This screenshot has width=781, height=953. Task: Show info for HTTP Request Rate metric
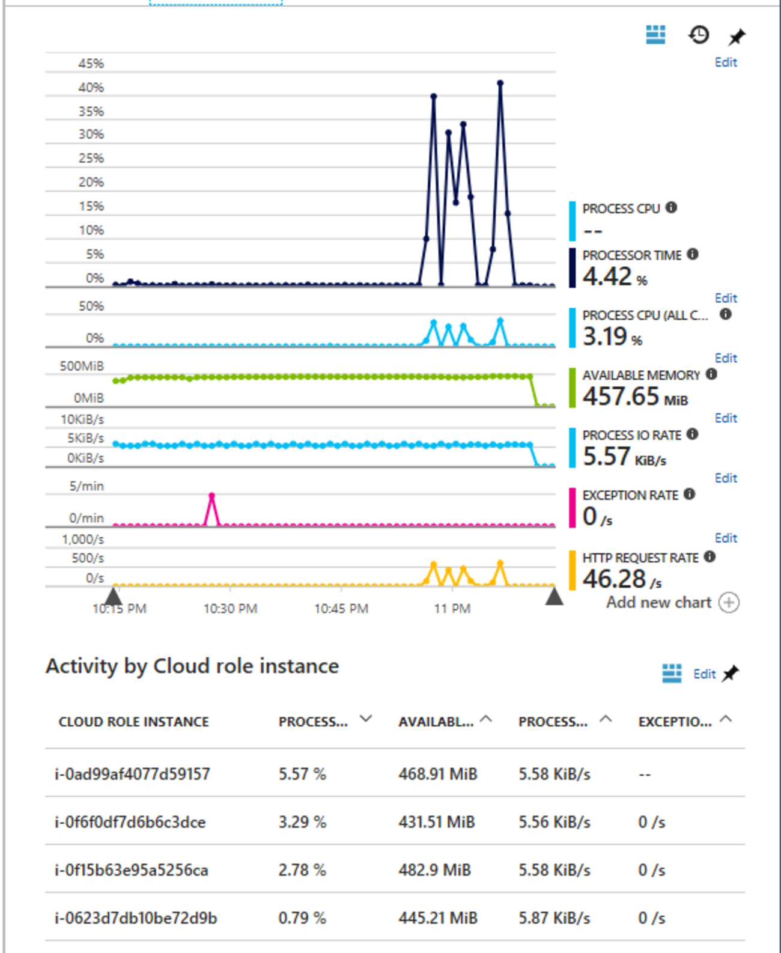click(x=710, y=557)
